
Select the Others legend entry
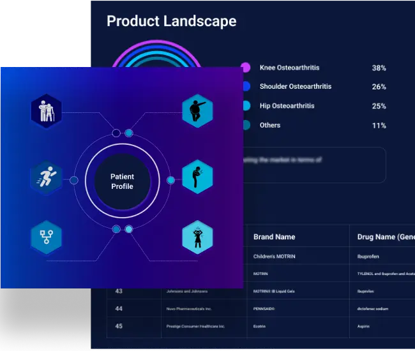coord(269,125)
